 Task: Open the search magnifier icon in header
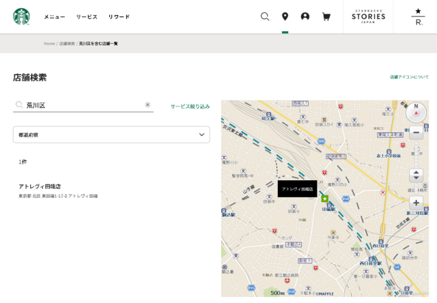[x=265, y=16]
